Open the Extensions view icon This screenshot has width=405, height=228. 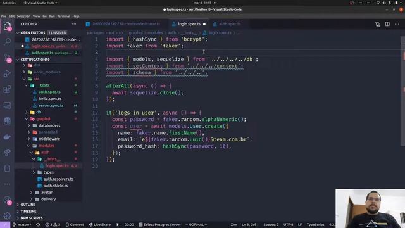pos(7,89)
